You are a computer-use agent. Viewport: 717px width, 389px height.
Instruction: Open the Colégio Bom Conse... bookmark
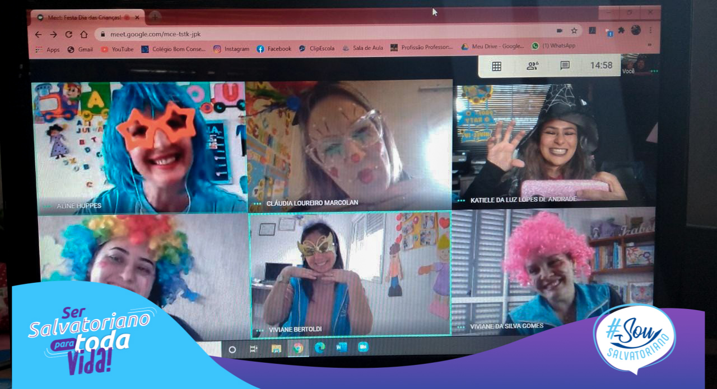[174, 49]
